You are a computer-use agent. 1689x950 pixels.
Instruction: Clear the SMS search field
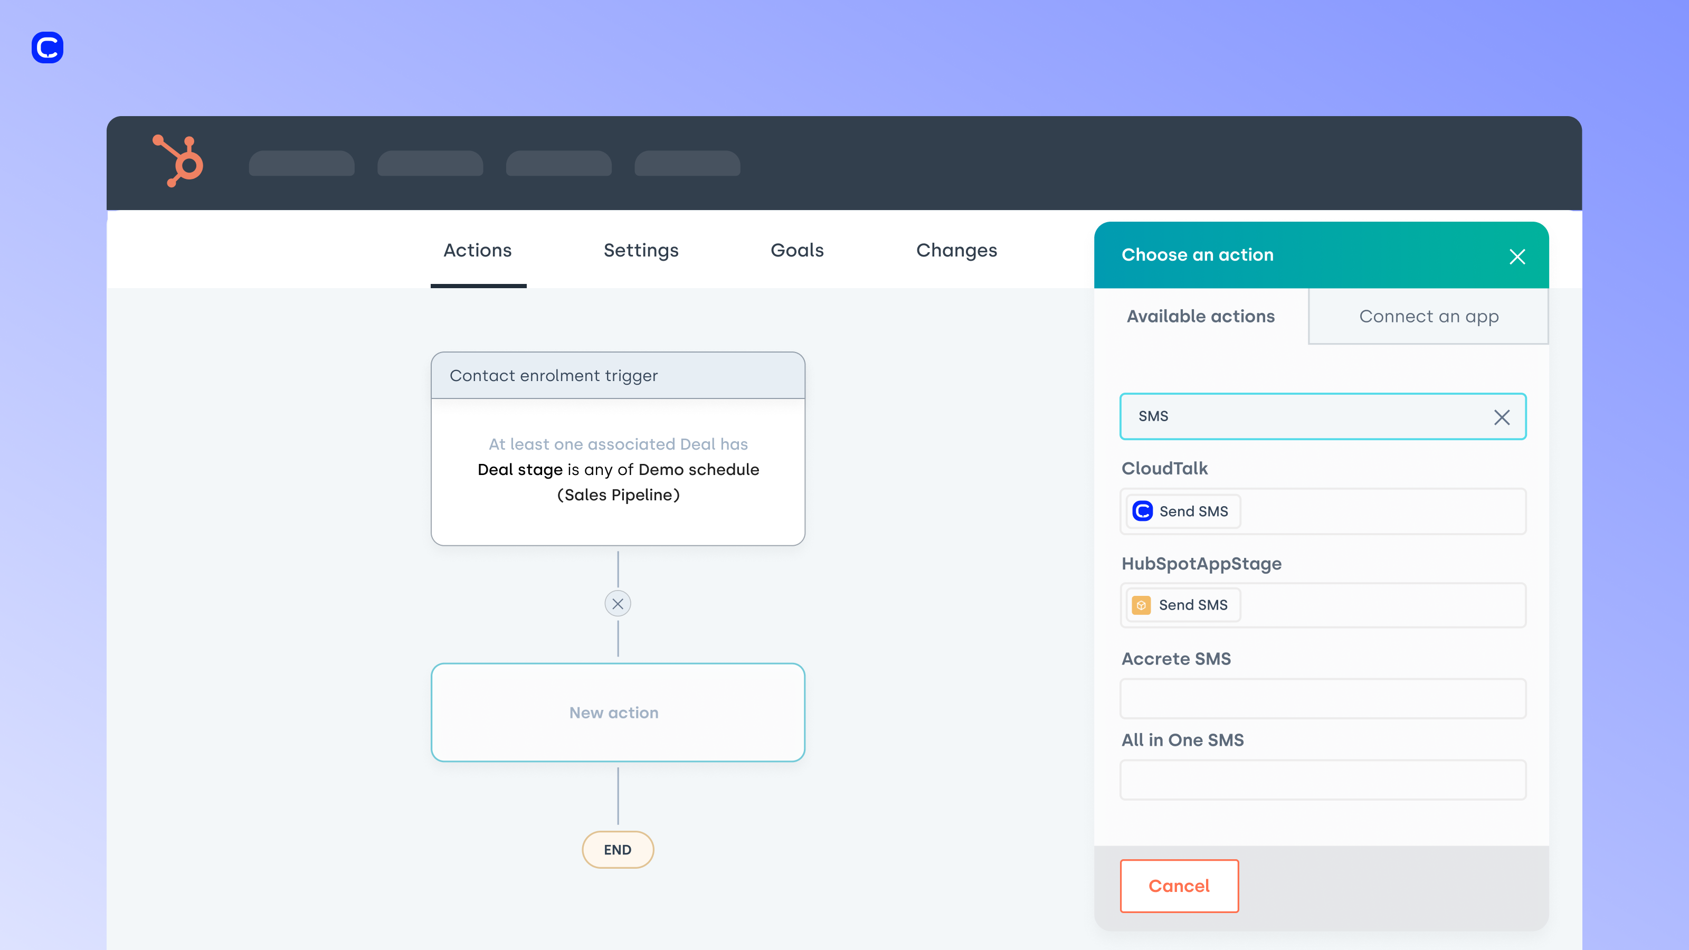coord(1502,417)
